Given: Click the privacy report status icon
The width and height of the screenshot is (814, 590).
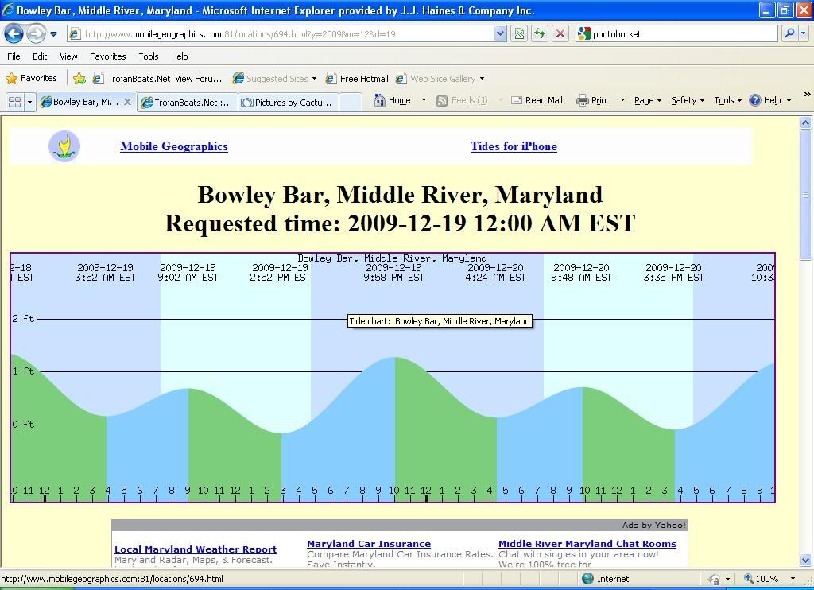Looking at the screenshot, I should point(715,579).
